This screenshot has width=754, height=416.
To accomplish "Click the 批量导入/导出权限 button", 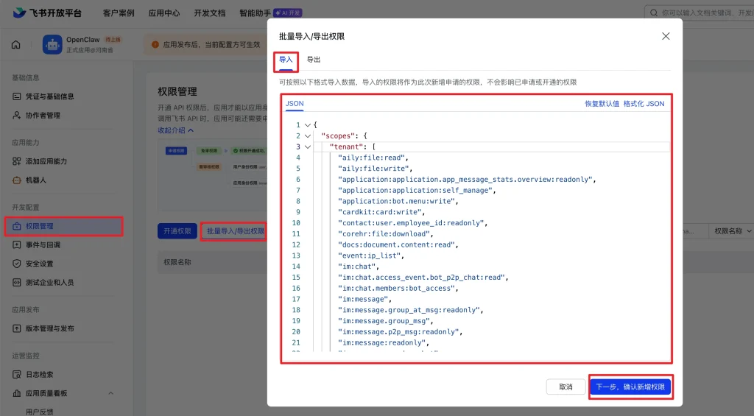I will (235, 231).
